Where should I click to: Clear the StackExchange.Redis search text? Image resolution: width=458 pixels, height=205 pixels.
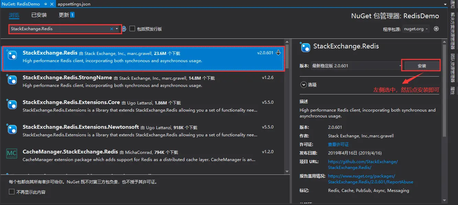pyautogui.click(x=111, y=29)
